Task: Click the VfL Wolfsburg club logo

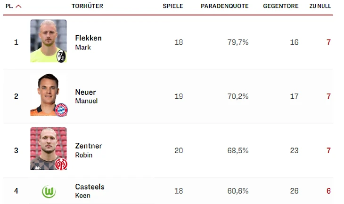Action: pyautogui.click(x=49, y=191)
